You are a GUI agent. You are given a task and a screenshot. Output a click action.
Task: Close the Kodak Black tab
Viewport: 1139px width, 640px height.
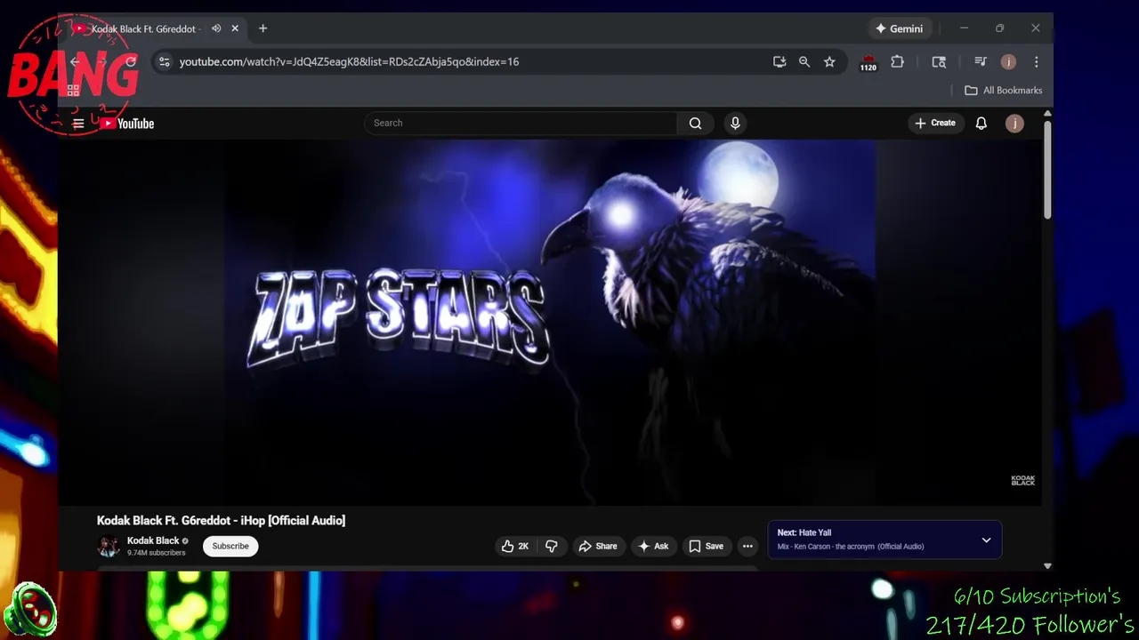(x=235, y=29)
